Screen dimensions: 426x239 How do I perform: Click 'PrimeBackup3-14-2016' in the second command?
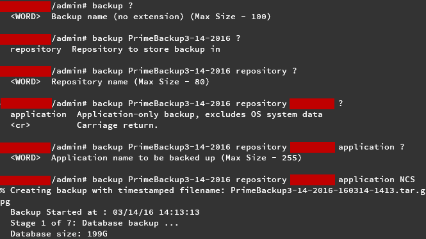[x=179, y=38]
